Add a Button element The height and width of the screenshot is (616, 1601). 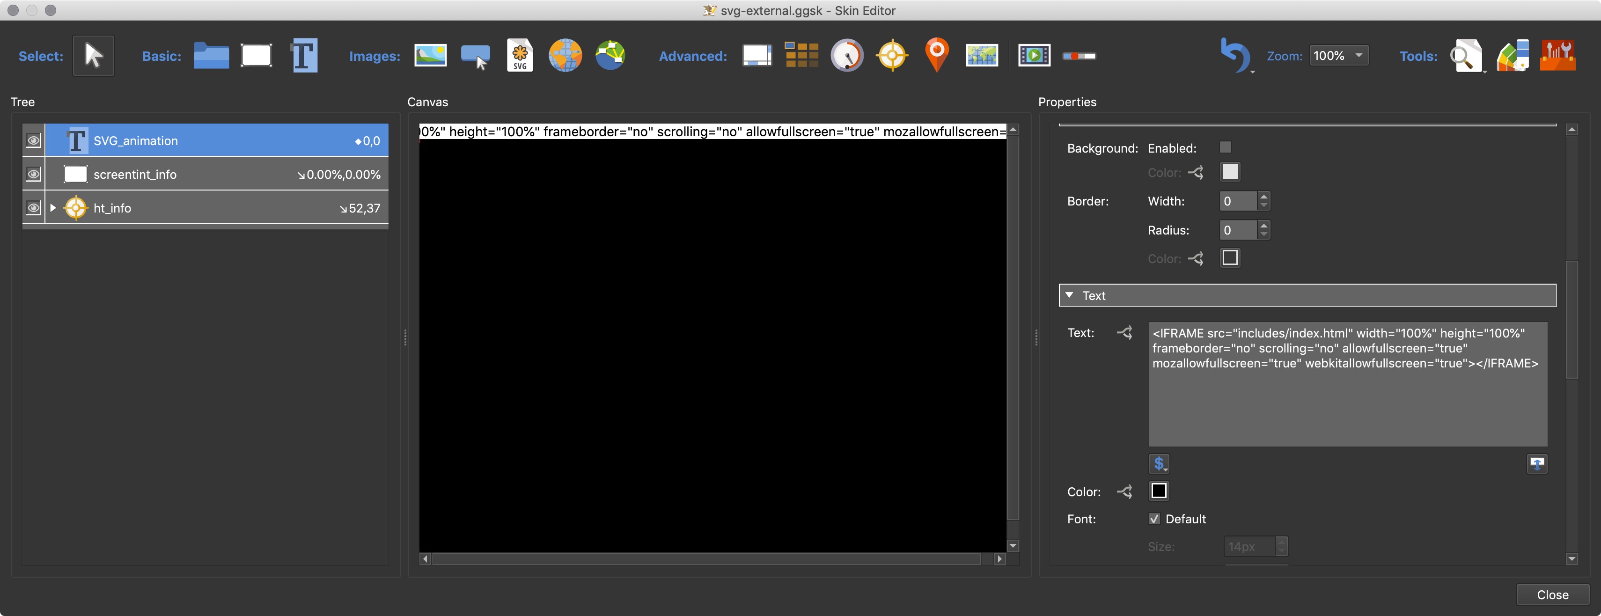(476, 57)
